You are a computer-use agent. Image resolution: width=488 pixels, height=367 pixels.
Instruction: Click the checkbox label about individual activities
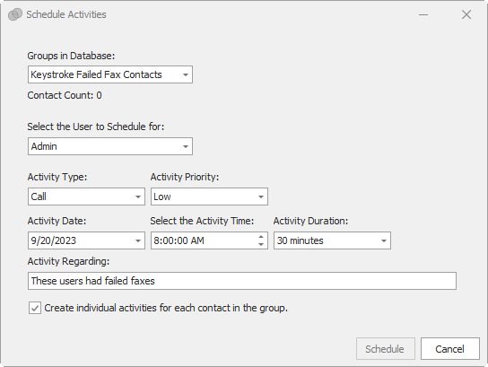166,308
